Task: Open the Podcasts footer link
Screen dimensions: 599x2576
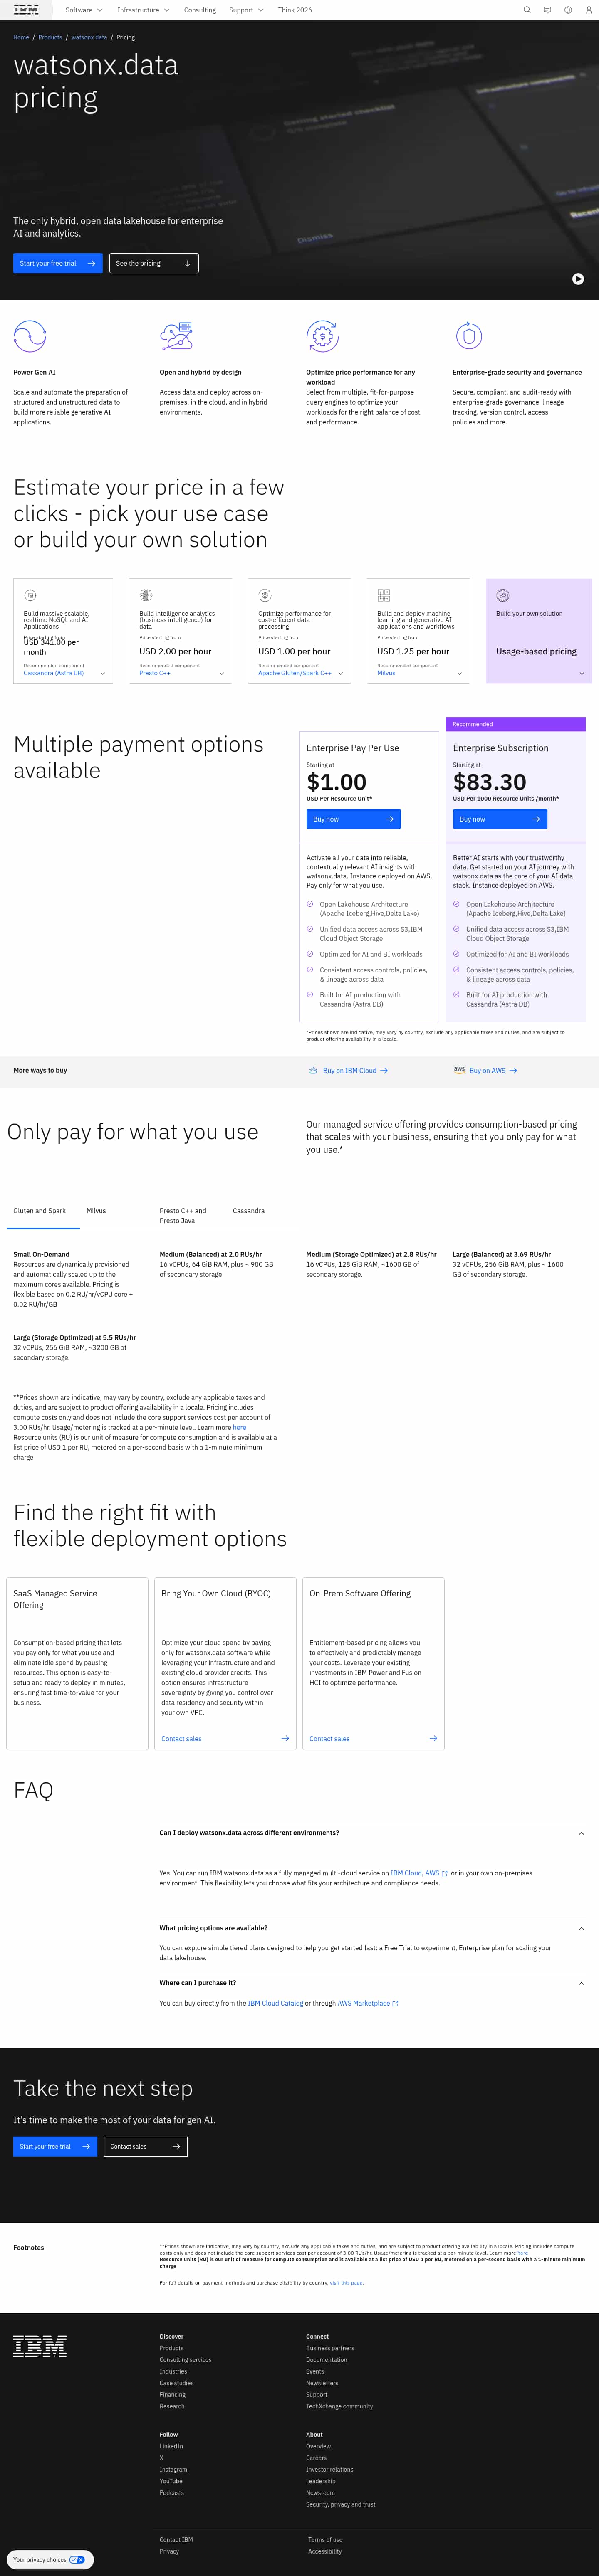Action: [x=172, y=2492]
